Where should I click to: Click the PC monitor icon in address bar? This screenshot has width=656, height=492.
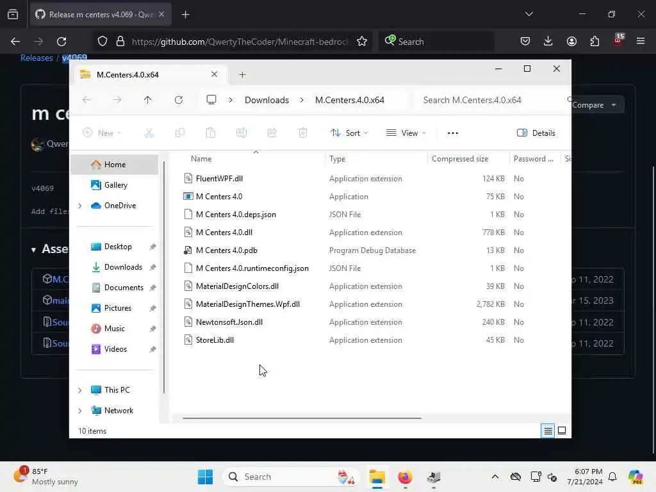point(211,99)
